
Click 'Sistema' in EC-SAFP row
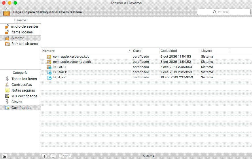(x=207, y=72)
